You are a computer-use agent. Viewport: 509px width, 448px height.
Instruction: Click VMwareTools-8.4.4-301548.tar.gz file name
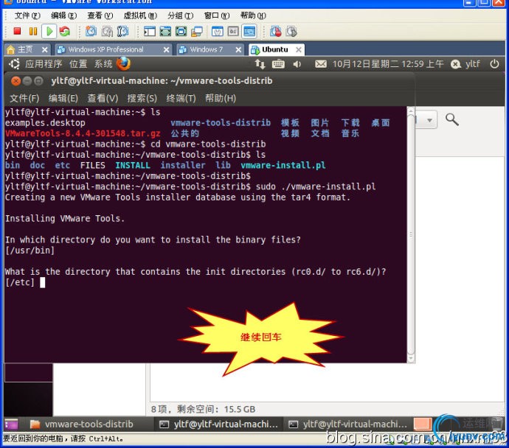(83, 133)
